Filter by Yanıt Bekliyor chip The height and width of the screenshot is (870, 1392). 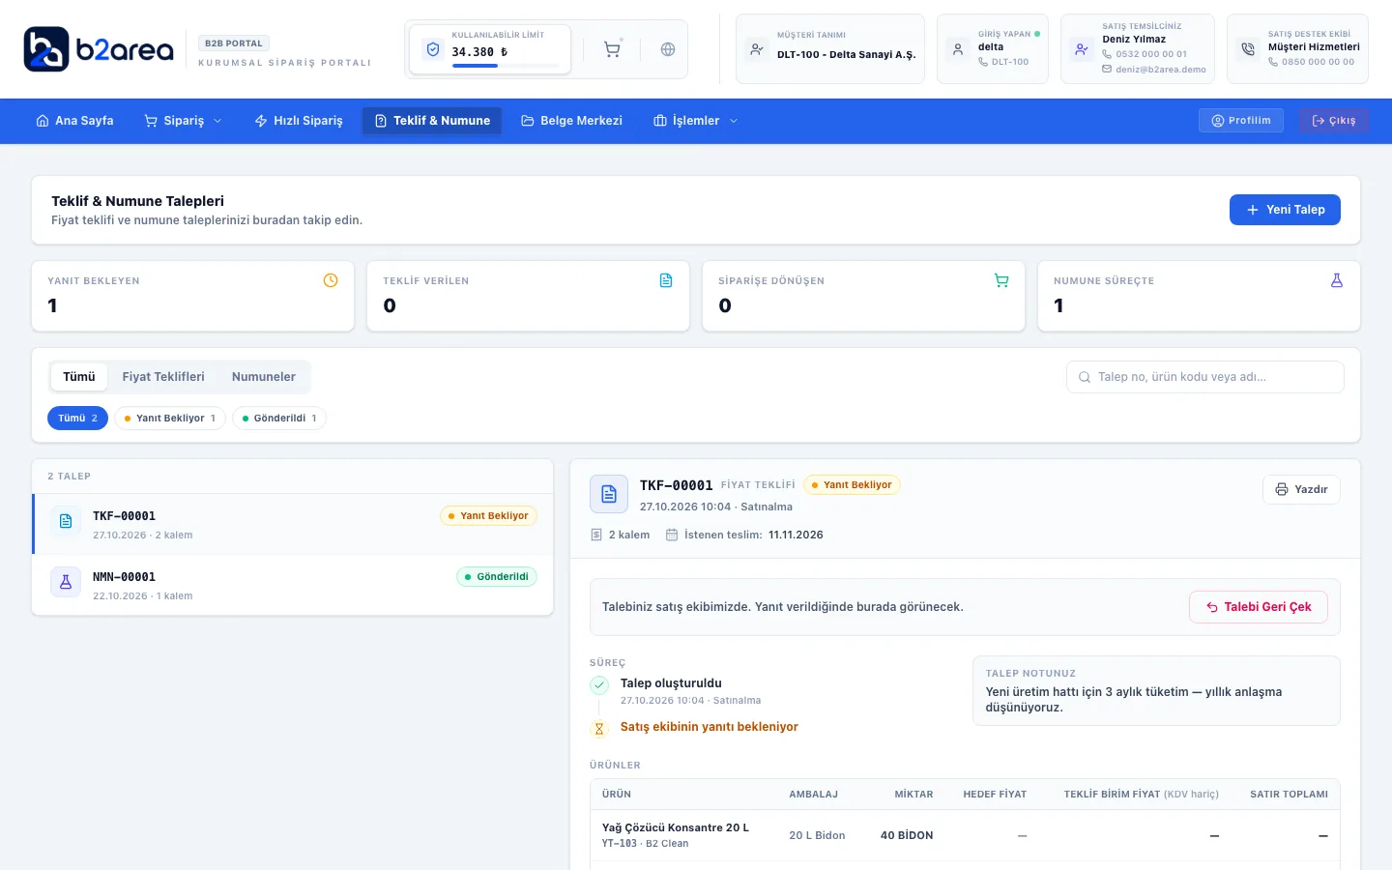(170, 419)
